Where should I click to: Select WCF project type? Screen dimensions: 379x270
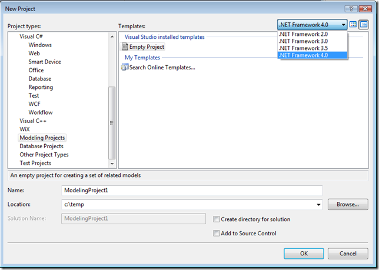[x=34, y=104]
